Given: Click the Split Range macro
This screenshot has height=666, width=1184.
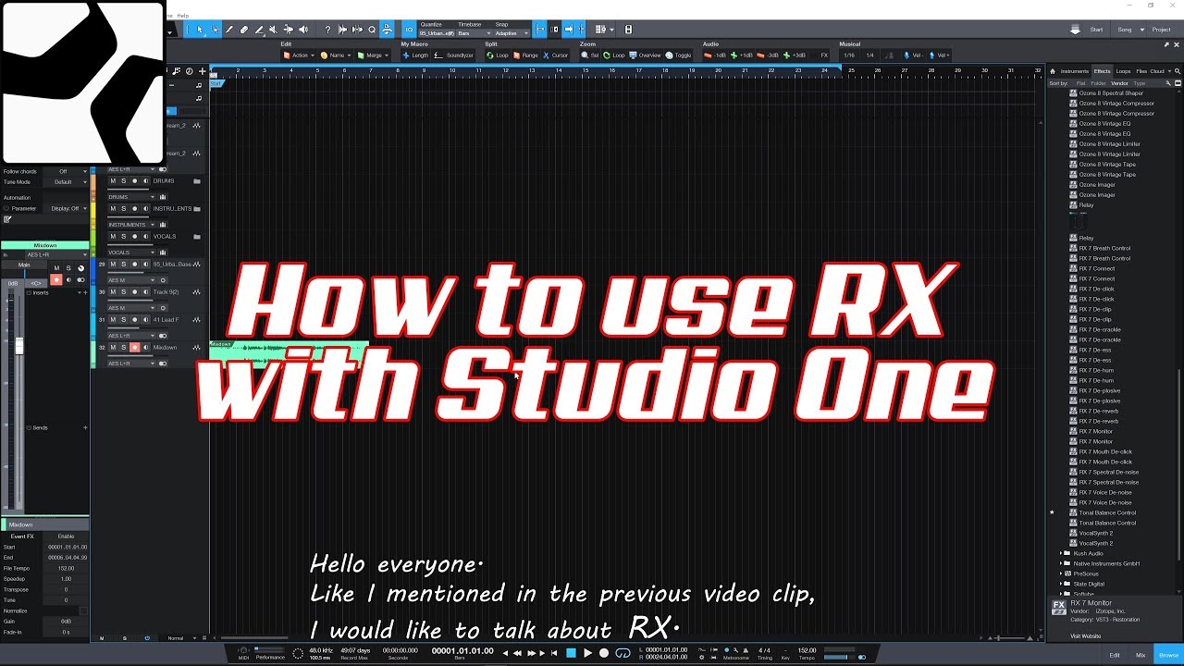Looking at the screenshot, I should pos(524,55).
